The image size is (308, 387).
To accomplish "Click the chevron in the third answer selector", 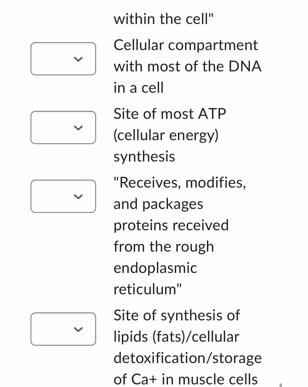I will click(78, 197).
